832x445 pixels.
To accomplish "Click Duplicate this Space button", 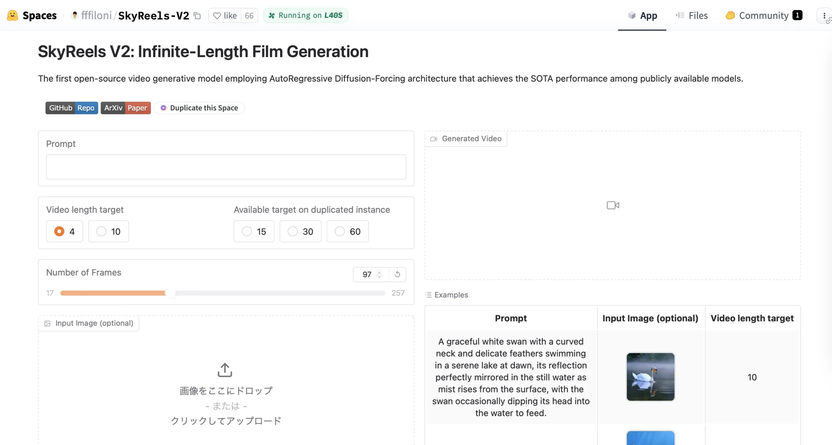I will pos(199,108).
